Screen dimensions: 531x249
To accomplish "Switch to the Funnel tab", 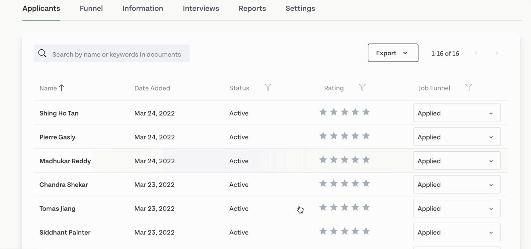I will pyautogui.click(x=91, y=9).
